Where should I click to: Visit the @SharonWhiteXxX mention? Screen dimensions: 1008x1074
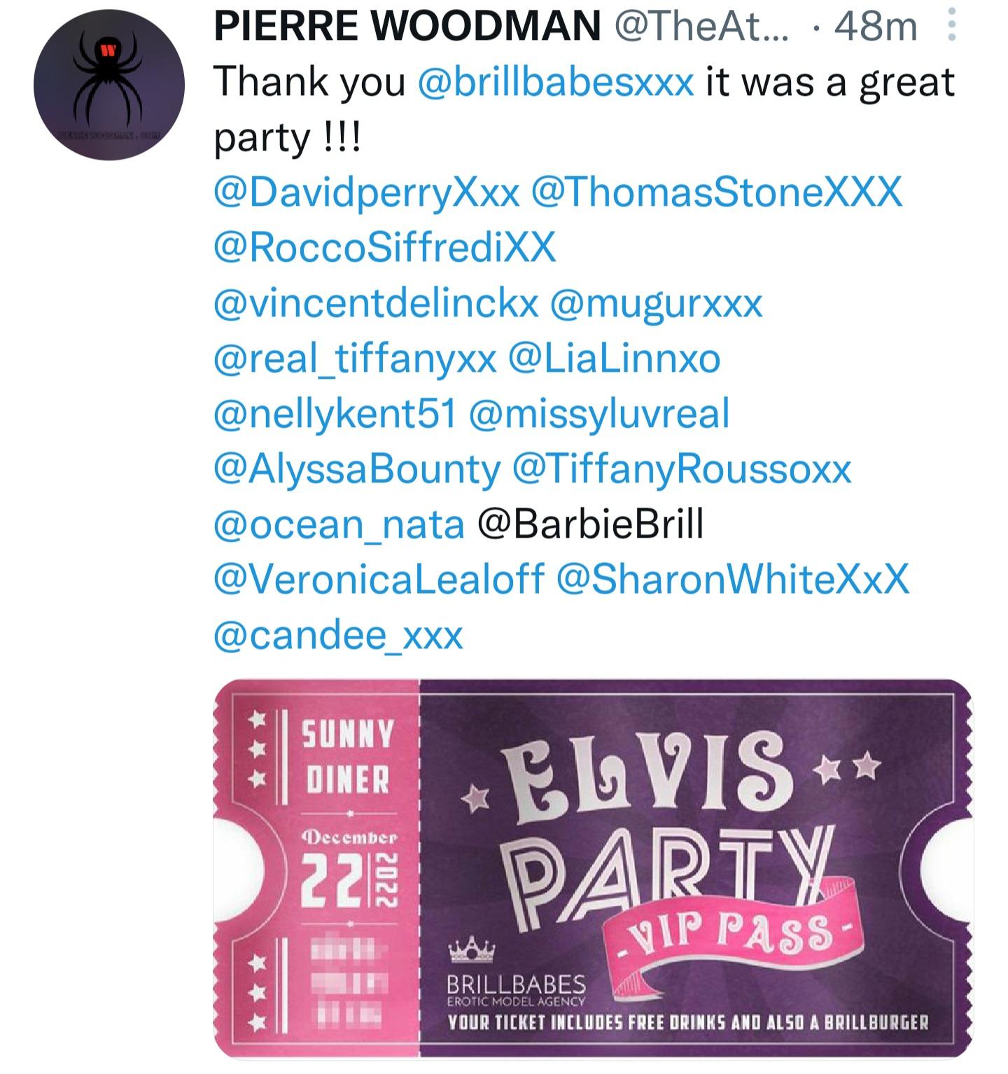[x=733, y=580]
